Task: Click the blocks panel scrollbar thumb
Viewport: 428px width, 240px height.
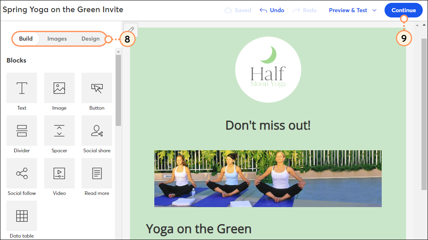Action: [x=118, y=90]
